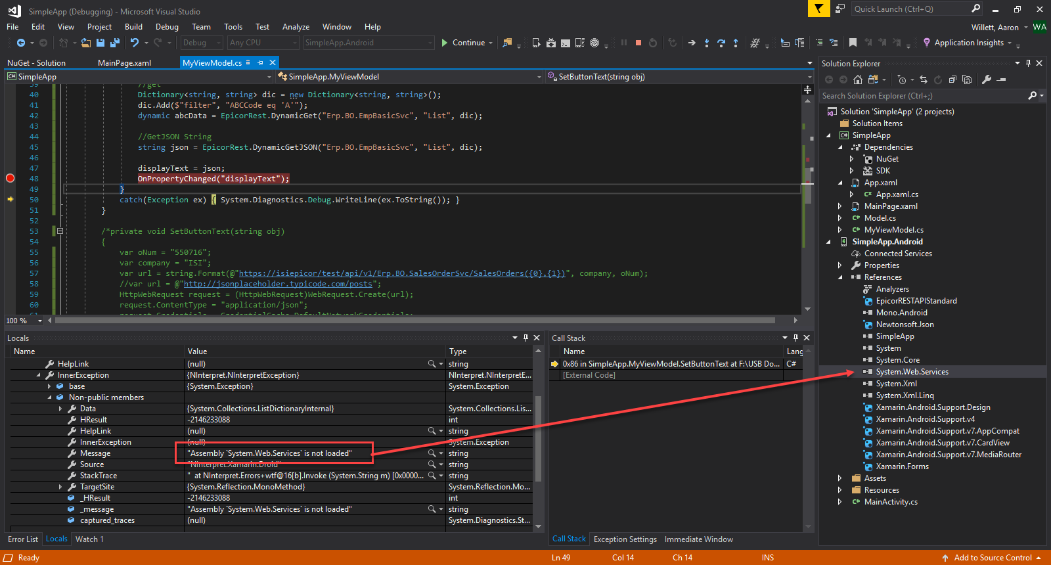Click Collapse All icon in Solution Explorer
This screenshot has height=565, width=1051.
(952, 79)
